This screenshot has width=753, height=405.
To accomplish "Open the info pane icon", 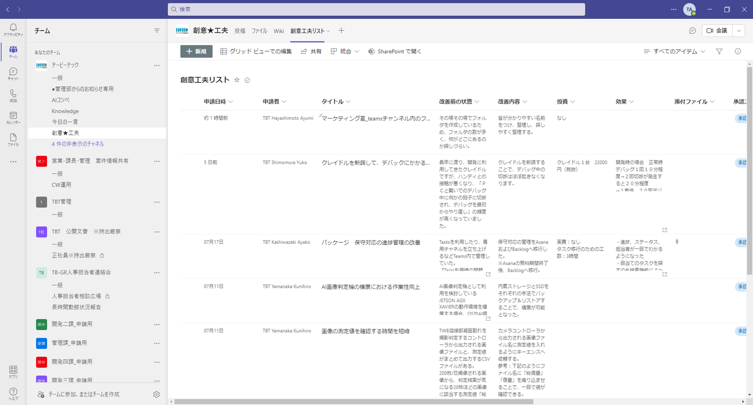I will pos(738,51).
